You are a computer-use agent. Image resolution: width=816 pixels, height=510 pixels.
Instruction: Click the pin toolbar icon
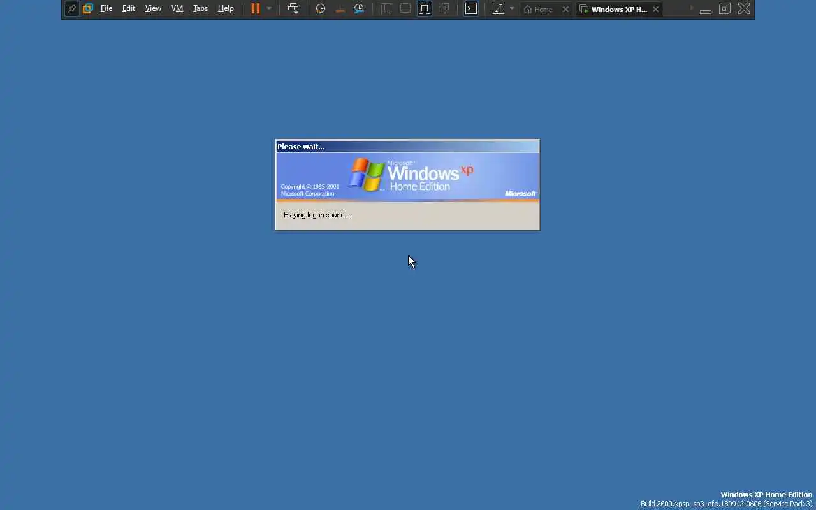(x=72, y=9)
